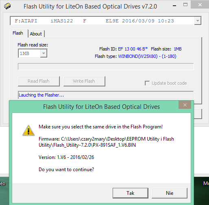Image resolution: width=209 pixels, height=205 pixels.
Task: Click the Read Flash button
Action: 39,81
